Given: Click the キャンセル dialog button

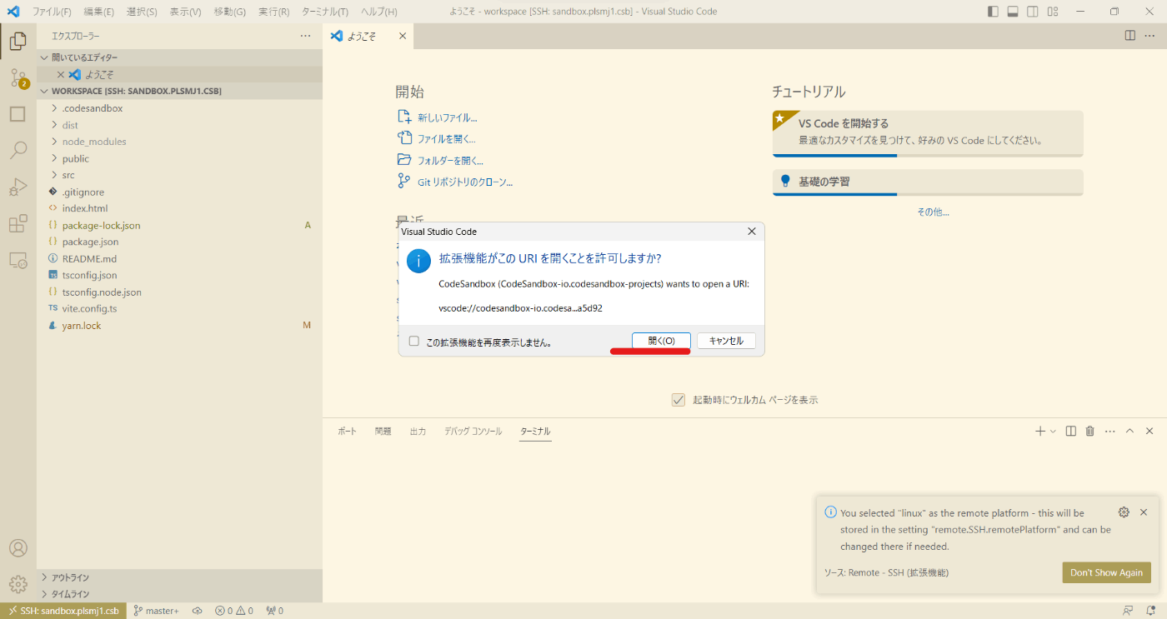Looking at the screenshot, I should tap(726, 341).
